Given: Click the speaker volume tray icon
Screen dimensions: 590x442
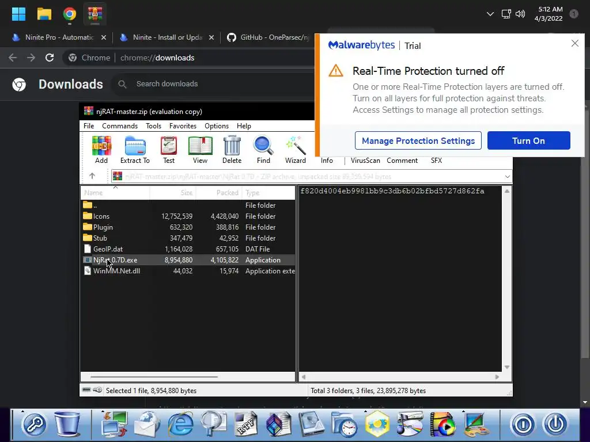Looking at the screenshot, I should 520,14.
